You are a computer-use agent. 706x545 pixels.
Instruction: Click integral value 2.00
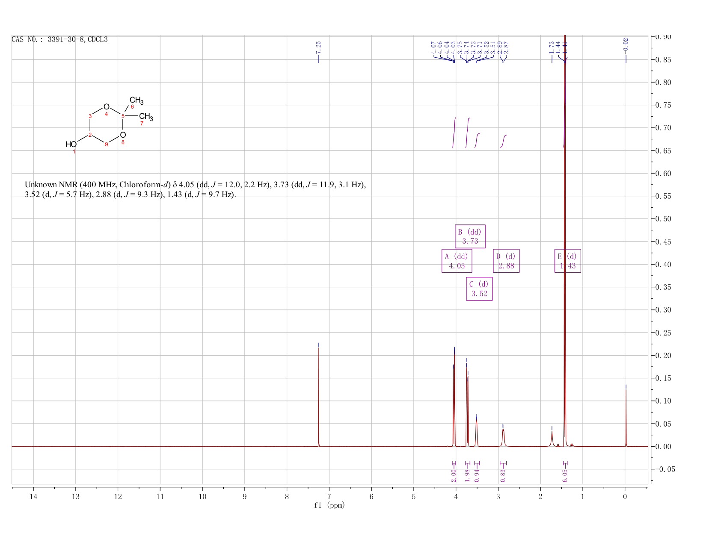tap(454, 475)
